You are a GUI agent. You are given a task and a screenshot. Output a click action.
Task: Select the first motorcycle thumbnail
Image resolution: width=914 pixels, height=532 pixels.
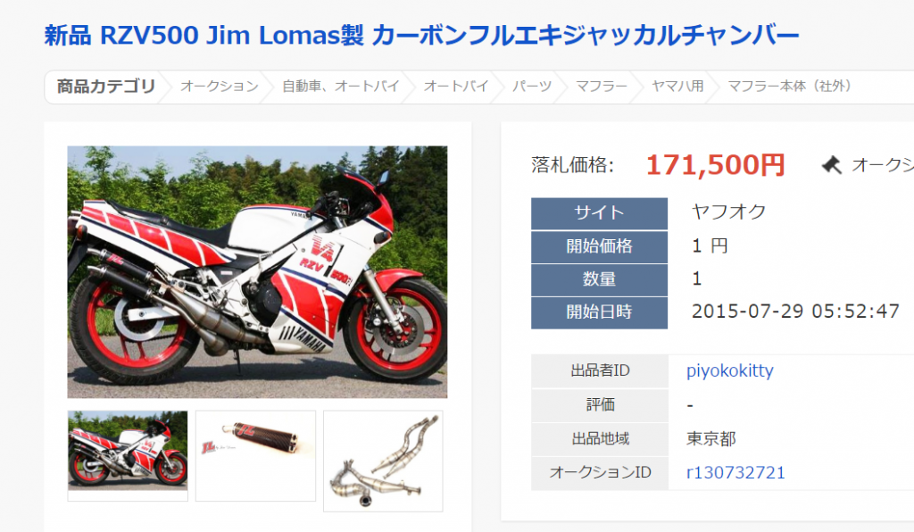click(x=128, y=455)
